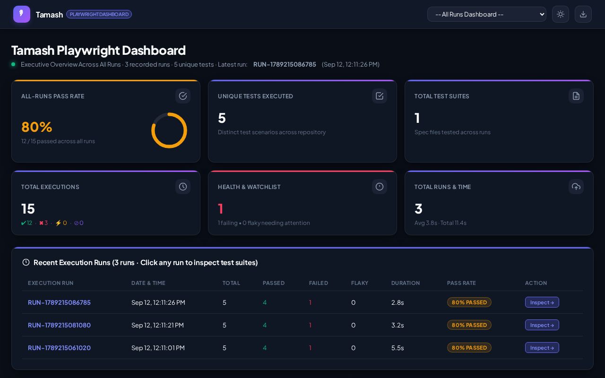The image size is (605, 378).
Task: Click the Tamash brand name in header
Action: pos(49,15)
